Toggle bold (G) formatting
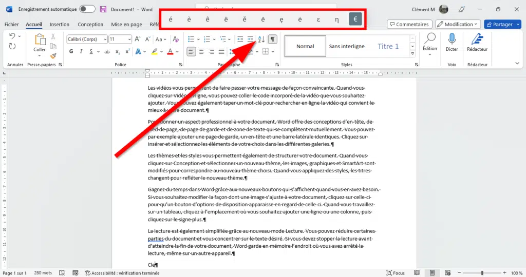The width and height of the screenshot is (526, 277). coord(71,52)
